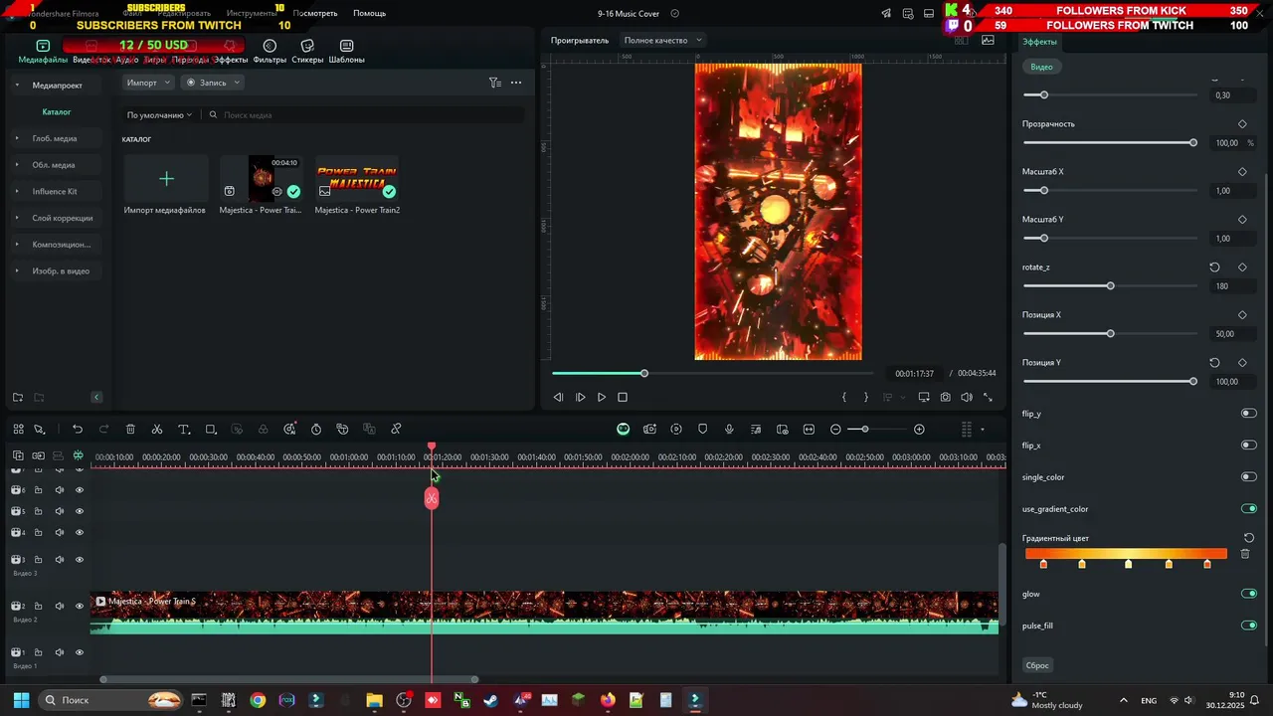
Task: Reset rotate_z with circular arrow icon
Action: pyautogui.click(x=1214, y=268)
